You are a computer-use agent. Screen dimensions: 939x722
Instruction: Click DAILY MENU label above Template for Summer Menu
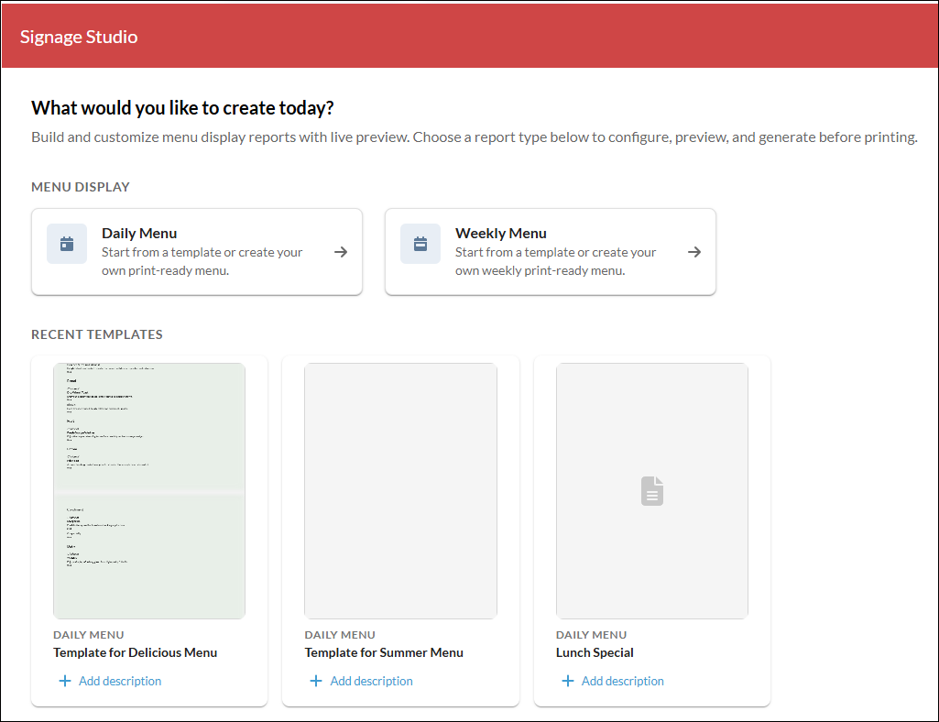point(340,635)
